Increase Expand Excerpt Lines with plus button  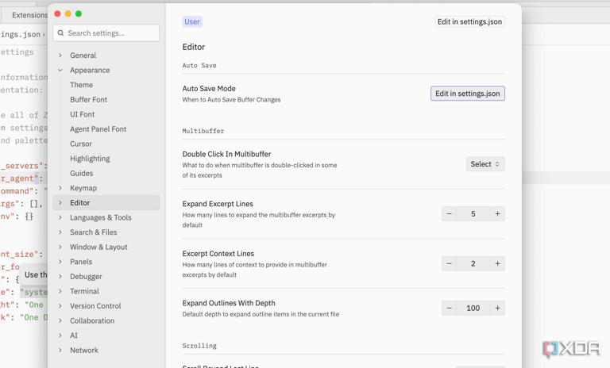click(x=497, y=213)
